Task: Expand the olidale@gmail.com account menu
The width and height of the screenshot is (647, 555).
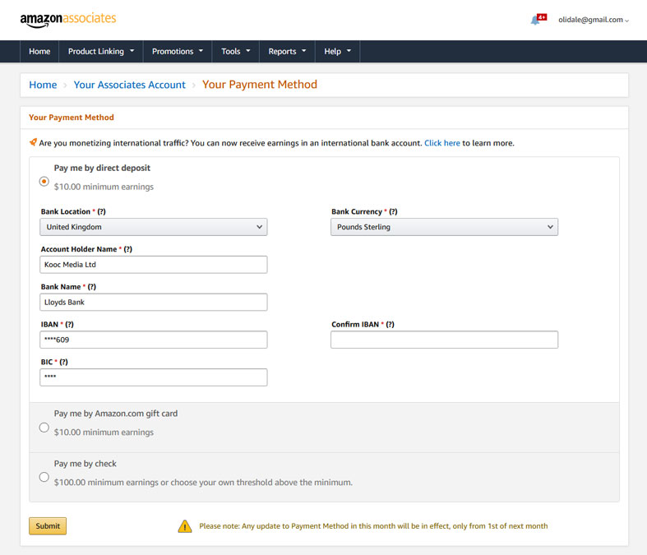Action: [x=594, y=20]
